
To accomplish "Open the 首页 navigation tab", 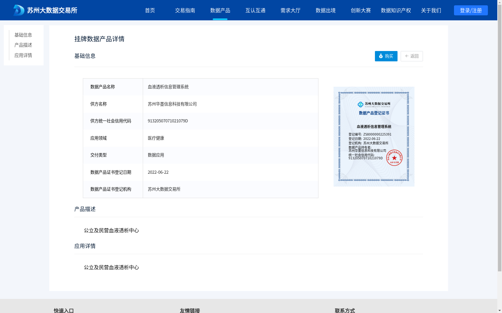I will click(150, 10).
